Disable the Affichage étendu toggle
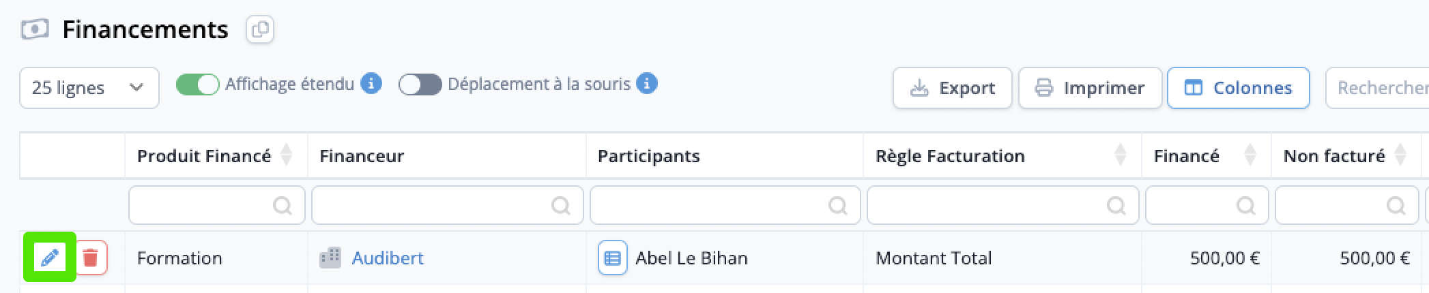1429x293 pixels. tap(198, 84)
